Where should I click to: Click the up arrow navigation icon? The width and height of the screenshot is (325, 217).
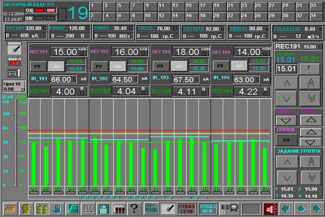[x=301, y=209]
